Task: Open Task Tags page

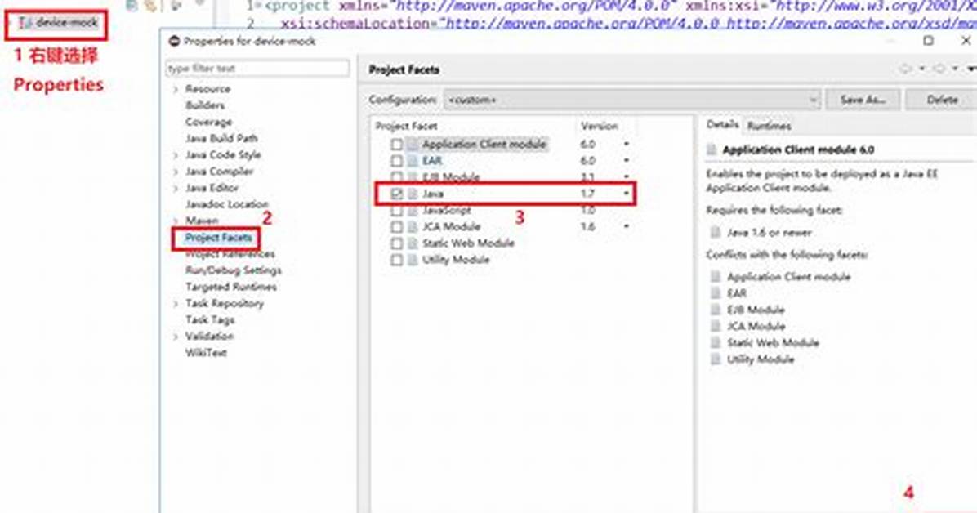Action: [x=210, y=319]
